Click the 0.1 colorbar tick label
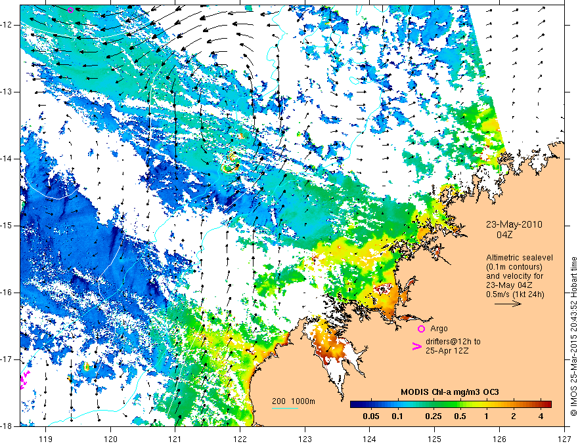Viewport: 578px width, 446px height. tap(397, 416)
